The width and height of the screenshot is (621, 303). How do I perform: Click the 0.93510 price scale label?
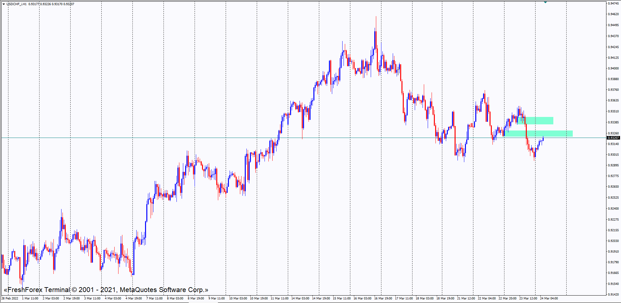click(x=613, y=111)
